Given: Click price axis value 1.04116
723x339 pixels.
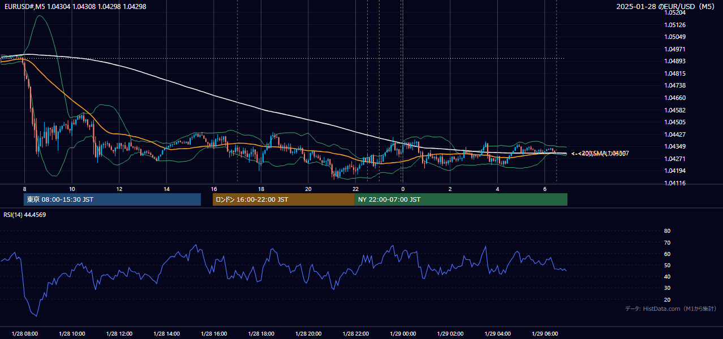Looking at the screenshot, I should [x=675, y=183].
